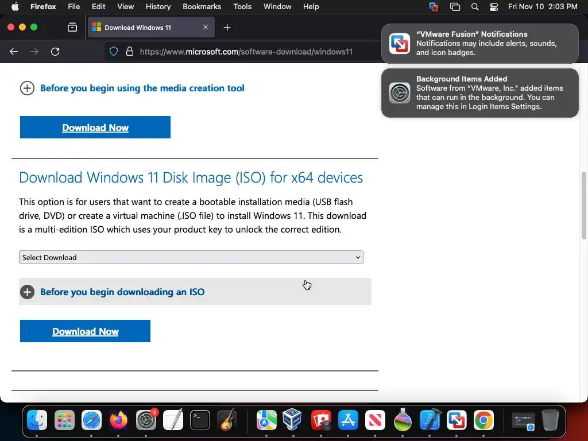Screen dimensions: 588x441
Task: Expand Before you begin using media creation tool
Action: tap(132, 88)
